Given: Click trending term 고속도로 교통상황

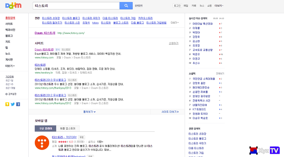Looking at the screenshot, I should coord(203,50).
